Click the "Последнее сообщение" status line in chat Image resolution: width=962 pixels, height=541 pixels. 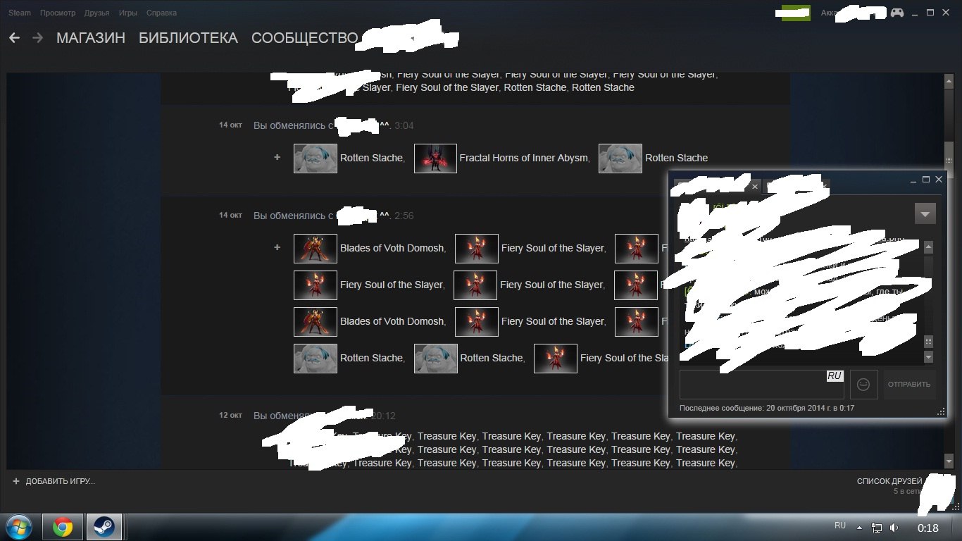pyautogui.click(x=767, y=408)
